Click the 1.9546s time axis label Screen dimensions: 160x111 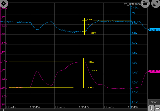(x=59, y=107)
